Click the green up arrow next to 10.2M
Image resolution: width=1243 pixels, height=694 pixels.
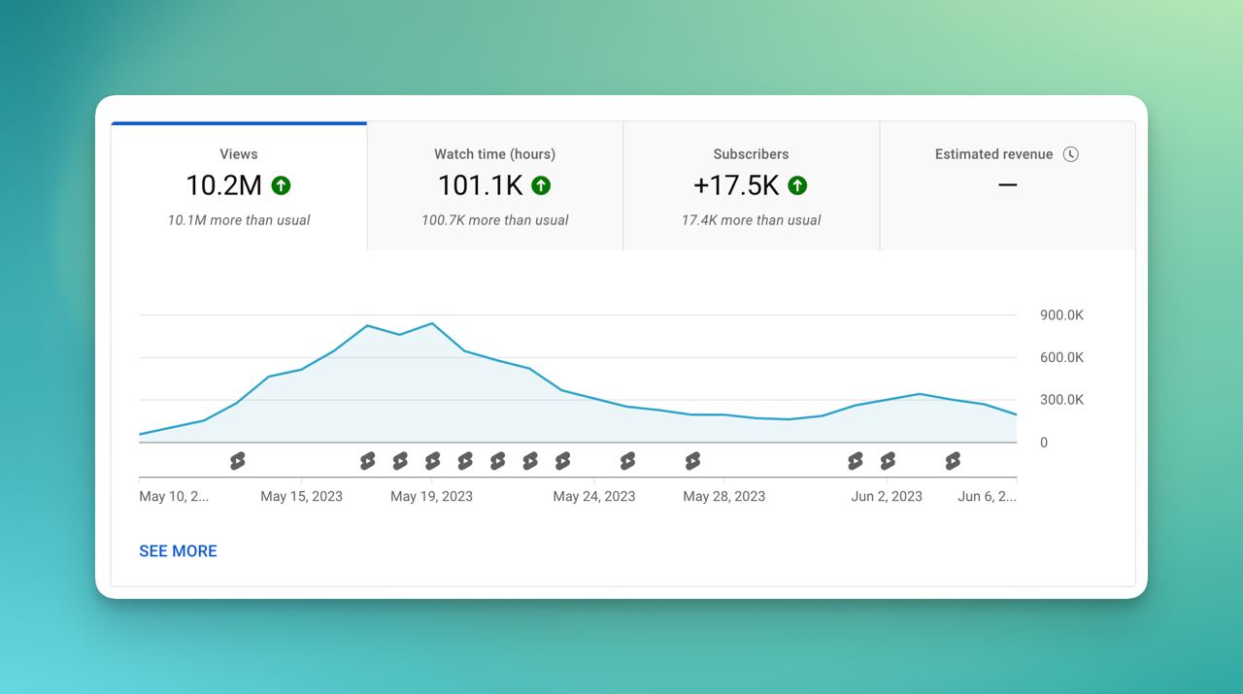click(x=281, y=185)
